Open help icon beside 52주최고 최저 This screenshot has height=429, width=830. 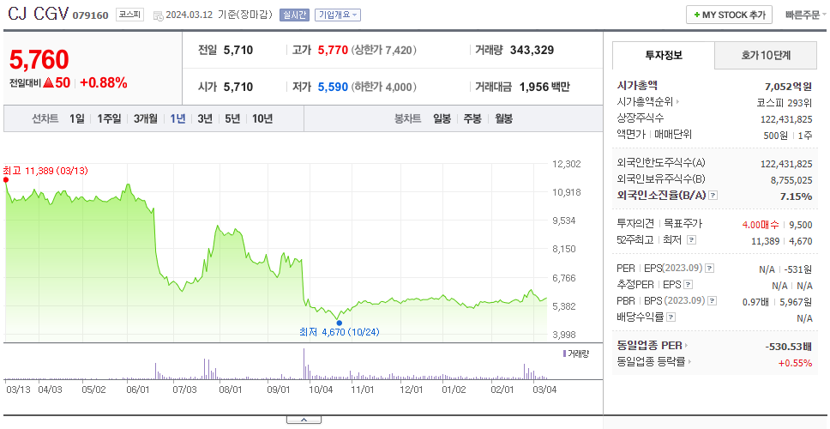coord(691,240)
